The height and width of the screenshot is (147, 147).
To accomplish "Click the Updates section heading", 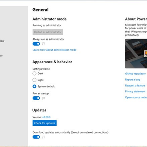I will tap(39, 110).
